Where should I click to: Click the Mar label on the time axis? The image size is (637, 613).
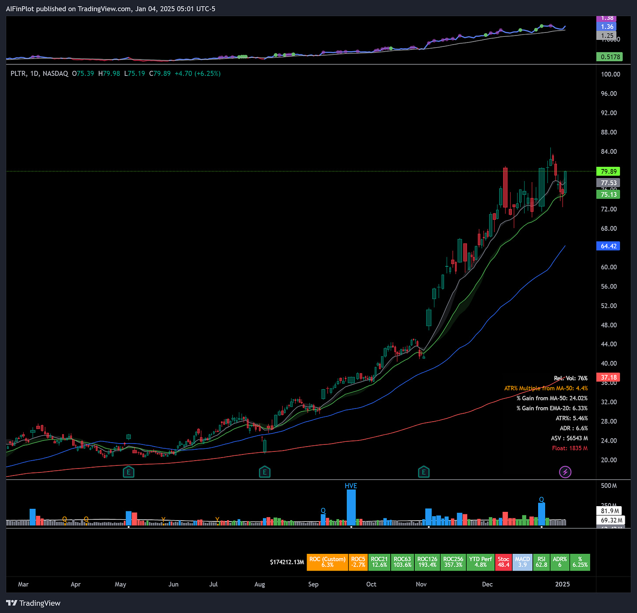point(23,585)
